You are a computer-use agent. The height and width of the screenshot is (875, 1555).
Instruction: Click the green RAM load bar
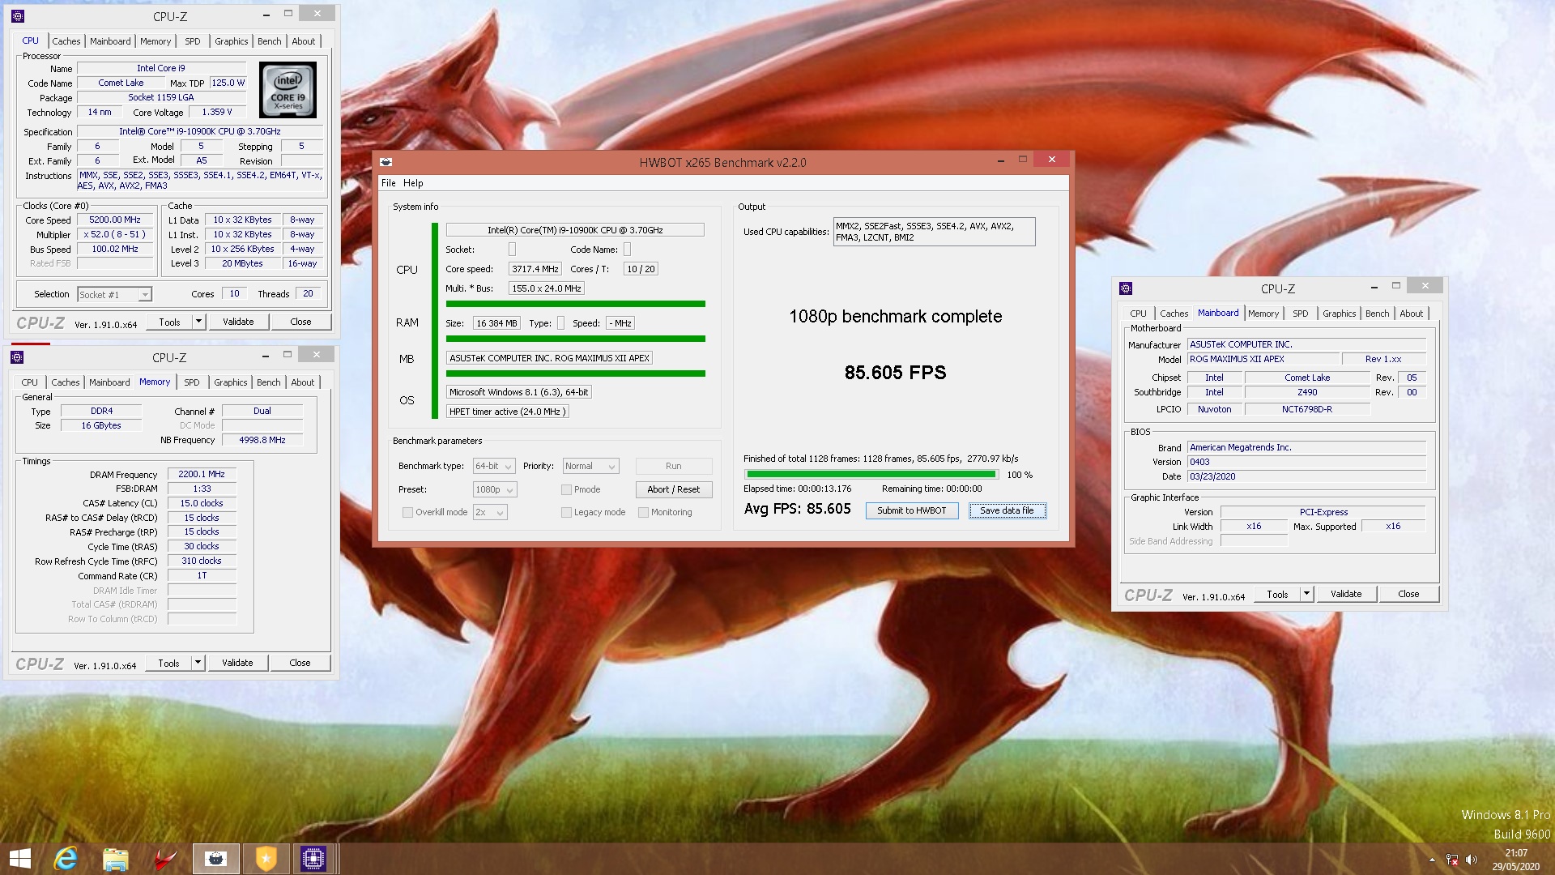pos(575,339)
